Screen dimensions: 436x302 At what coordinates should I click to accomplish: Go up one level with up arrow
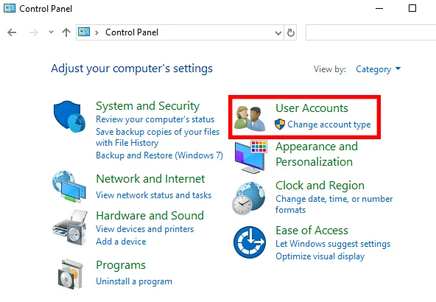(66, 32)
